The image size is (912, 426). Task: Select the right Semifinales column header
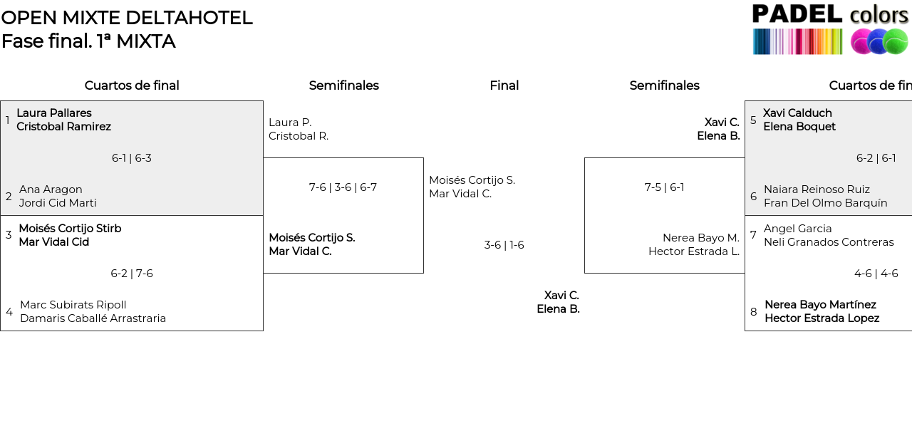click(x=664, y=85)
